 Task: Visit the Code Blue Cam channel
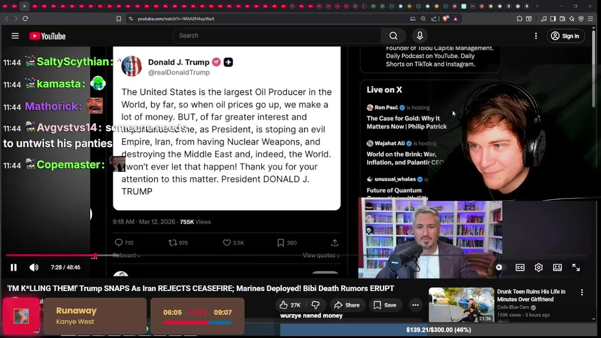pos(513,307)
